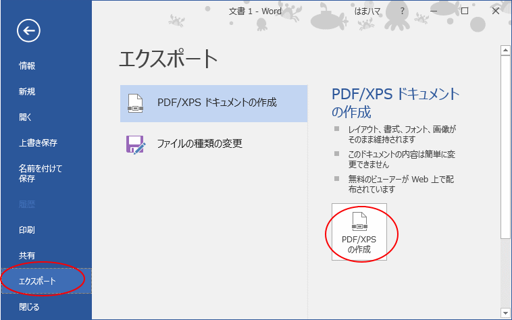The image size is (512, 320).
Task: Click the はまハマ account name
Action: 367,11
